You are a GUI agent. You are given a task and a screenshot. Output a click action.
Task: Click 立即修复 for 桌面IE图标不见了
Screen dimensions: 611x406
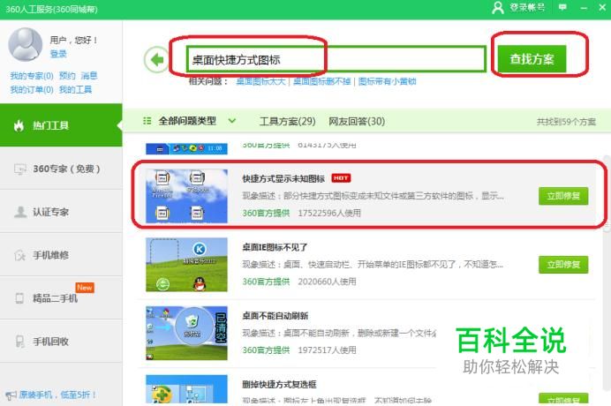pyautogui.click(x=563, y=265)
